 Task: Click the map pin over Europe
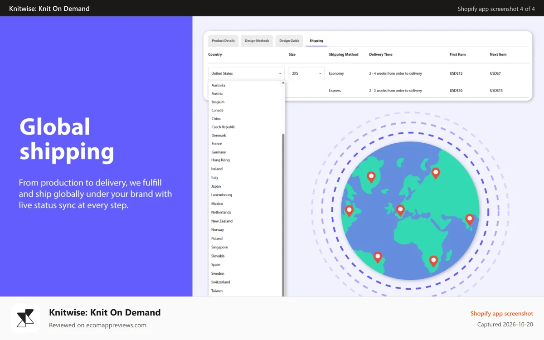click(x=400, y=210)
